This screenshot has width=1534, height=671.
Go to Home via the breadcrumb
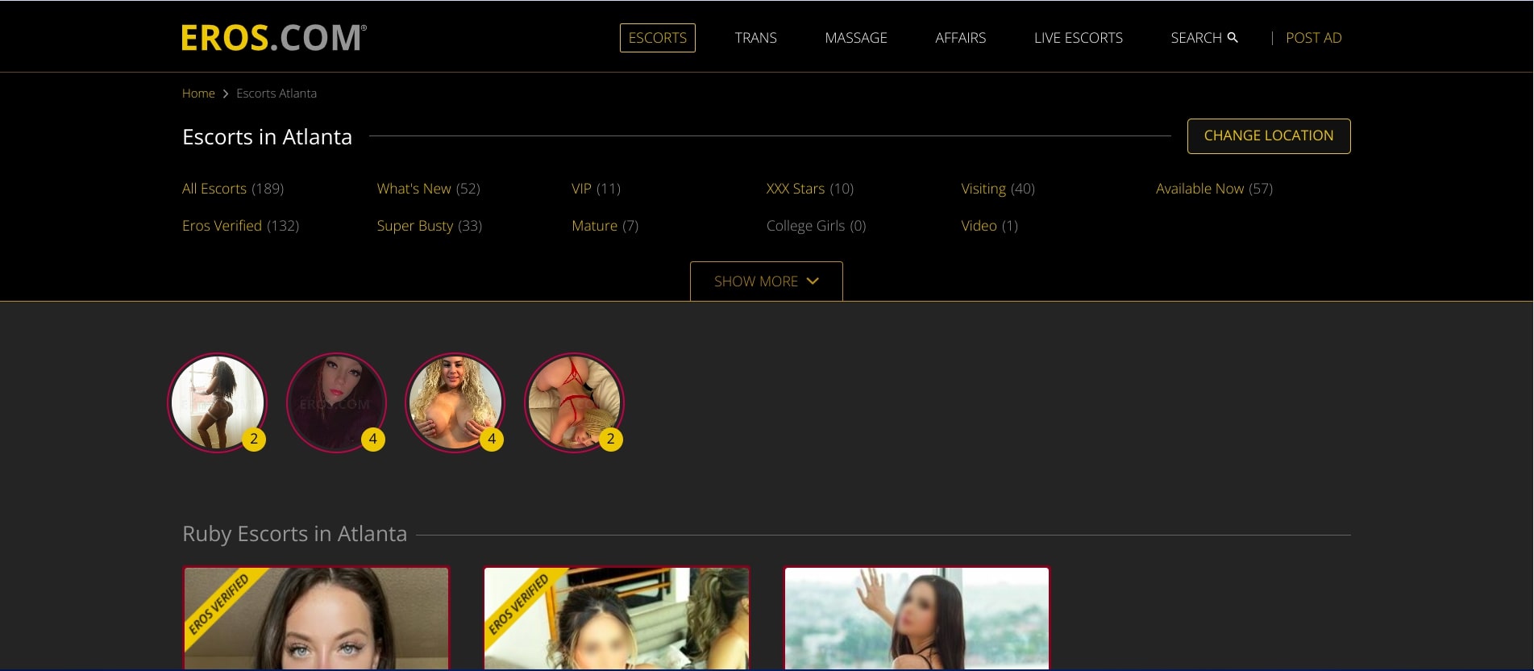pos(198,94)
